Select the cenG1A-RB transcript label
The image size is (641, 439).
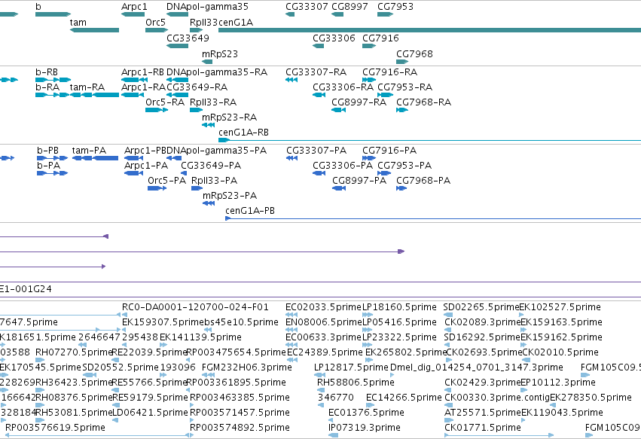(243, 133)
